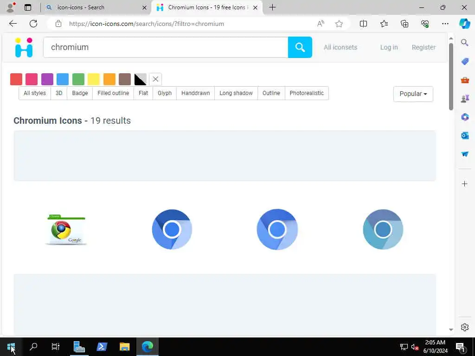Open sidebar Games chess icon

465,98
